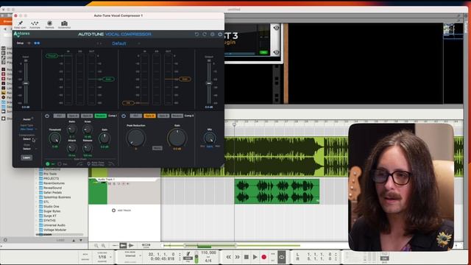Click the Comp I Threshold knob
The height and width of the screenshot is (265, 471).
click(55, 138)
